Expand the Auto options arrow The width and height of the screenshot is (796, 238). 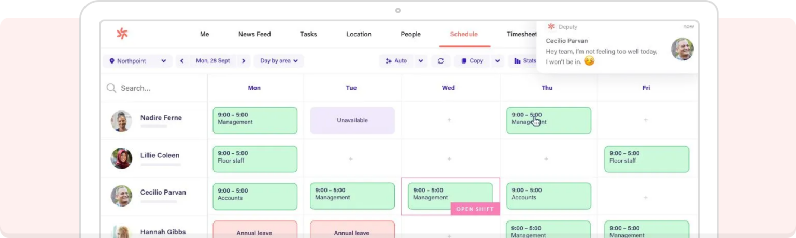pyautogui.click(x=421, y=61)
